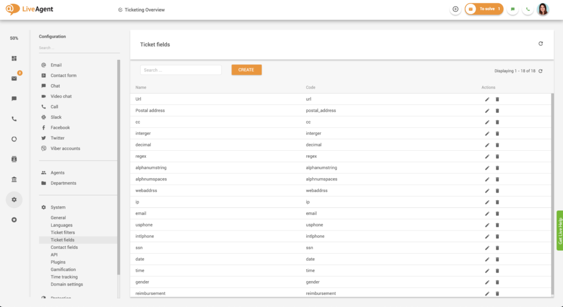The width and height of the screenshot is (563, 307).
Task: Expand the System settings group
Action: point(58,207)
